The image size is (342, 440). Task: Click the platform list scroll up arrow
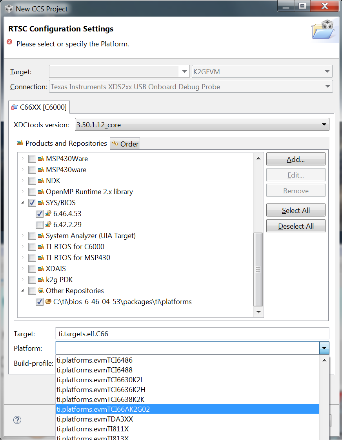(x=324, y=360)
